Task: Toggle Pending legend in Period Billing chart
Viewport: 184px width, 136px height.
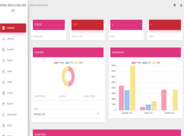Action: [59, 63]
